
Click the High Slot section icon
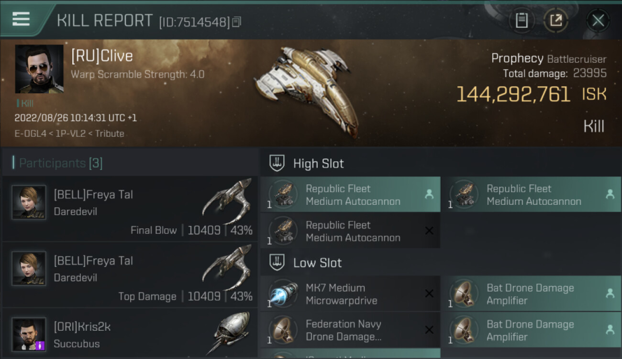tap(277, 163)
